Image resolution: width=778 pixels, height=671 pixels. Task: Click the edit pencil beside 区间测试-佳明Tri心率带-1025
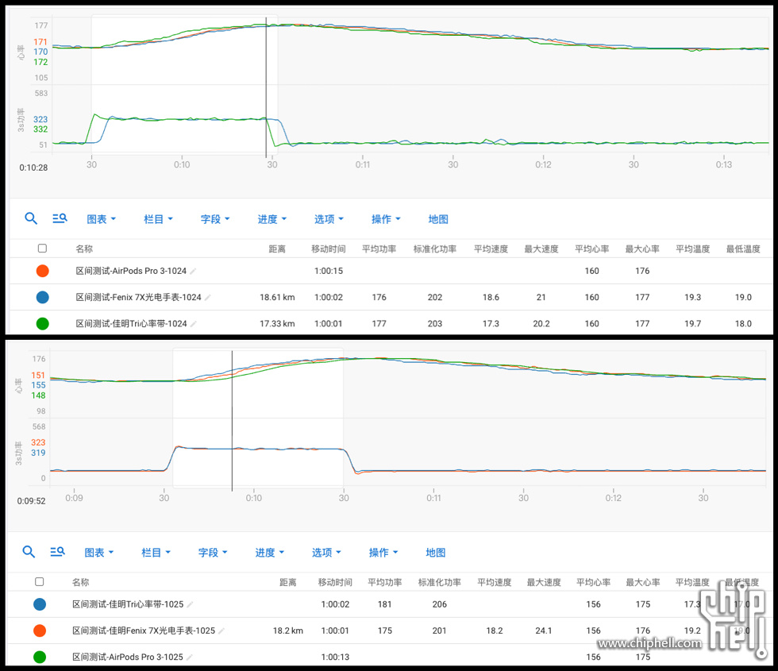[190, 604]
